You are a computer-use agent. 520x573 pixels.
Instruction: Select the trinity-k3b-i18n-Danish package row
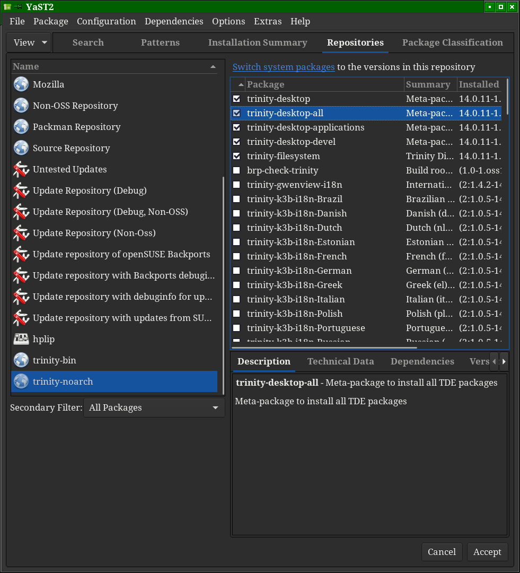click(x=366, y=213)
